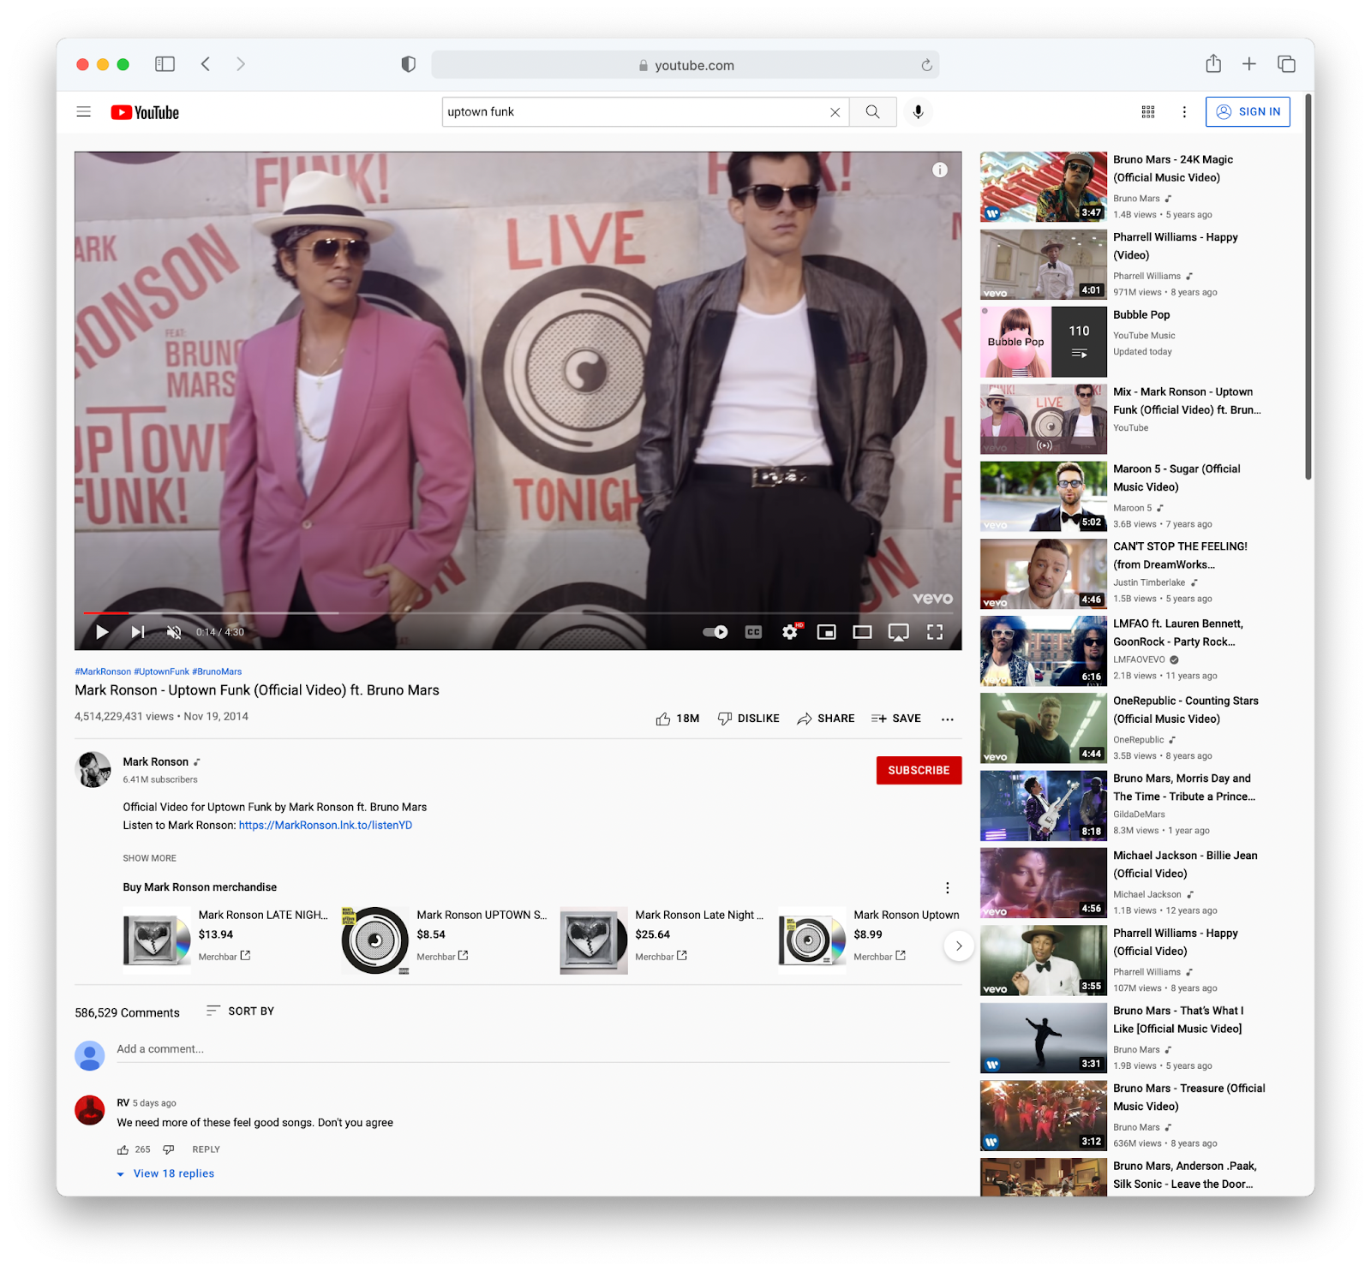The image size is (1371, 1271).
Task: Open the YouTube apps grid
Action: pyautogui.click(x=1148, y=112)
